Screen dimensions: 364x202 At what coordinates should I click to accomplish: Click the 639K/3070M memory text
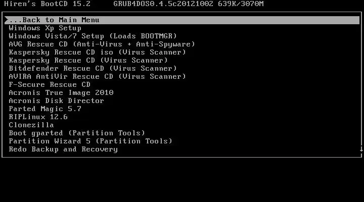coord(241,4)
